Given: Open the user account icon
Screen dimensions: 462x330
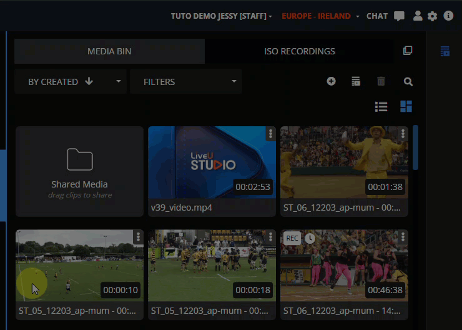Looking at the screenshot, I should pos(418,16).
